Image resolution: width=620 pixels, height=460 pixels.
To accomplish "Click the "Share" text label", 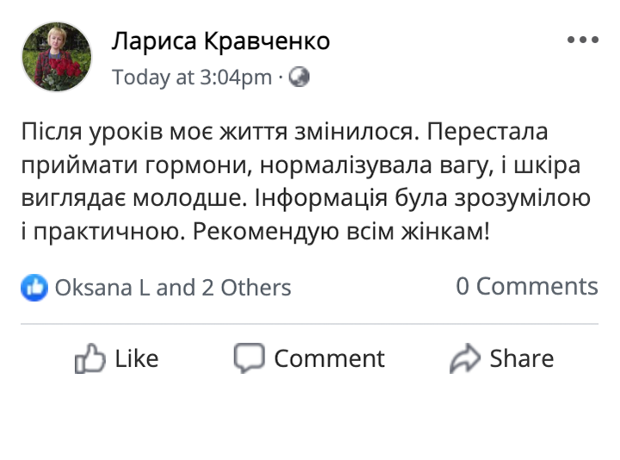I will (x=522, y=358).
